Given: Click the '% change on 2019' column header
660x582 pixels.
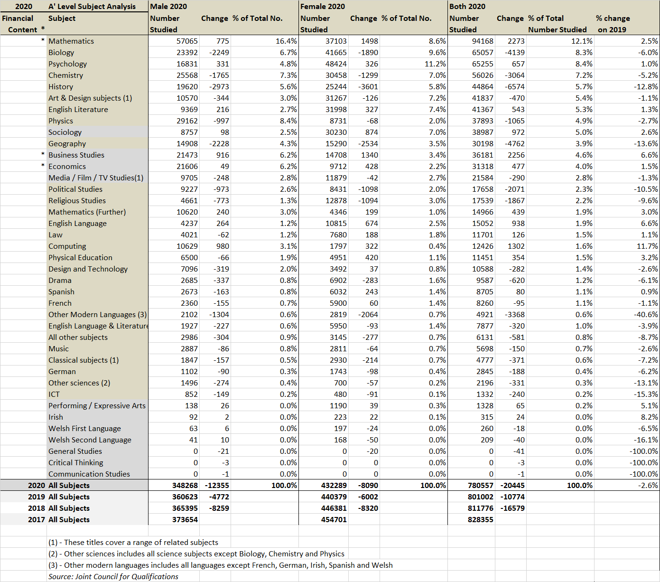Looking at the screenshot, I should click(613, 24).
